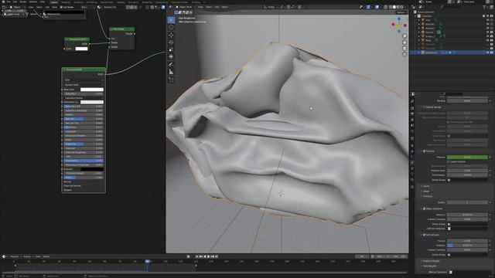Open the Texture properties tab icon

point(412,187)
